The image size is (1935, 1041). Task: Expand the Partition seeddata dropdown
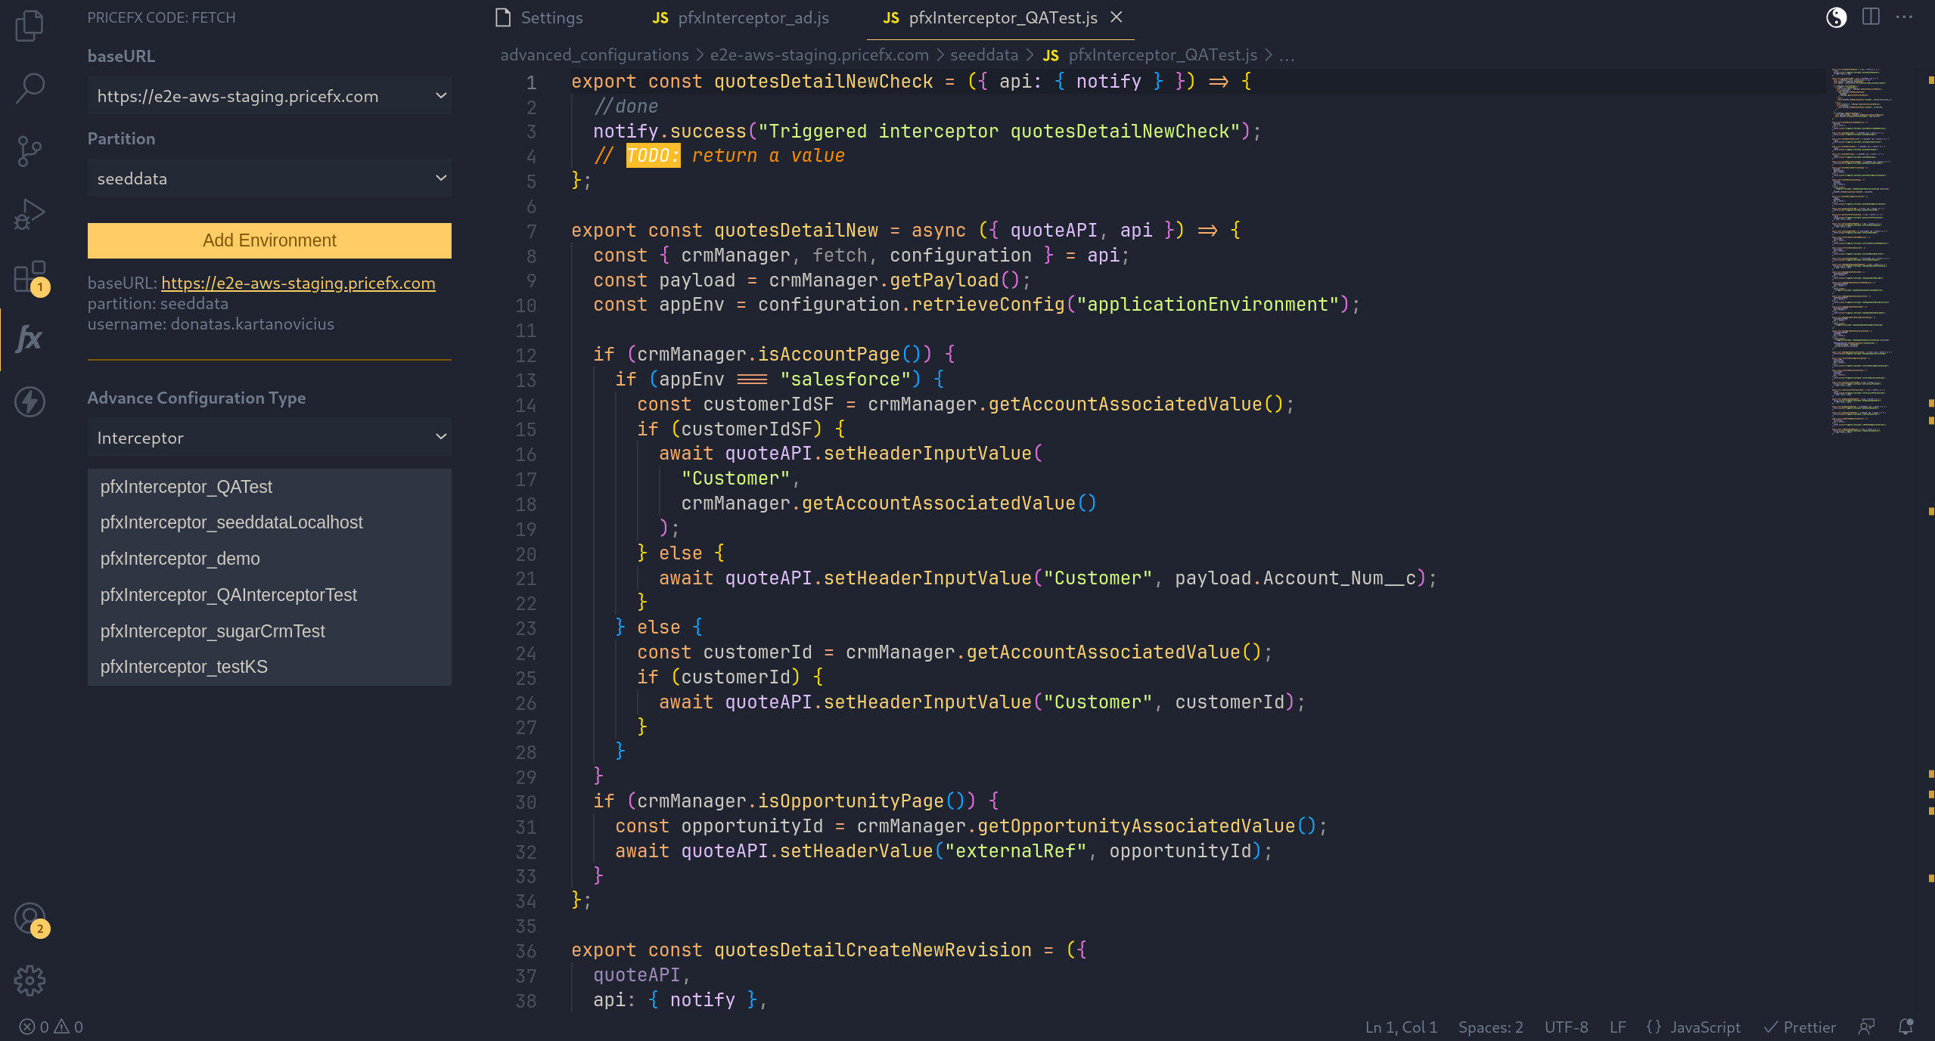coord(269,178)
